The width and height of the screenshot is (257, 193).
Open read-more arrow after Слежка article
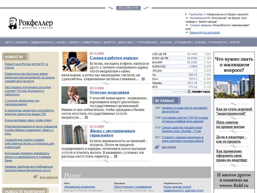pyautogui.click(x=143, y=79)
